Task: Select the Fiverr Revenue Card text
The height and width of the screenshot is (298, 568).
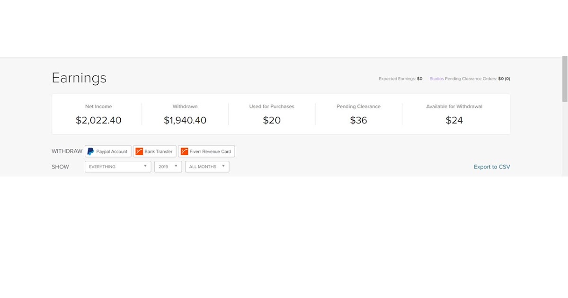Action: 210,151
